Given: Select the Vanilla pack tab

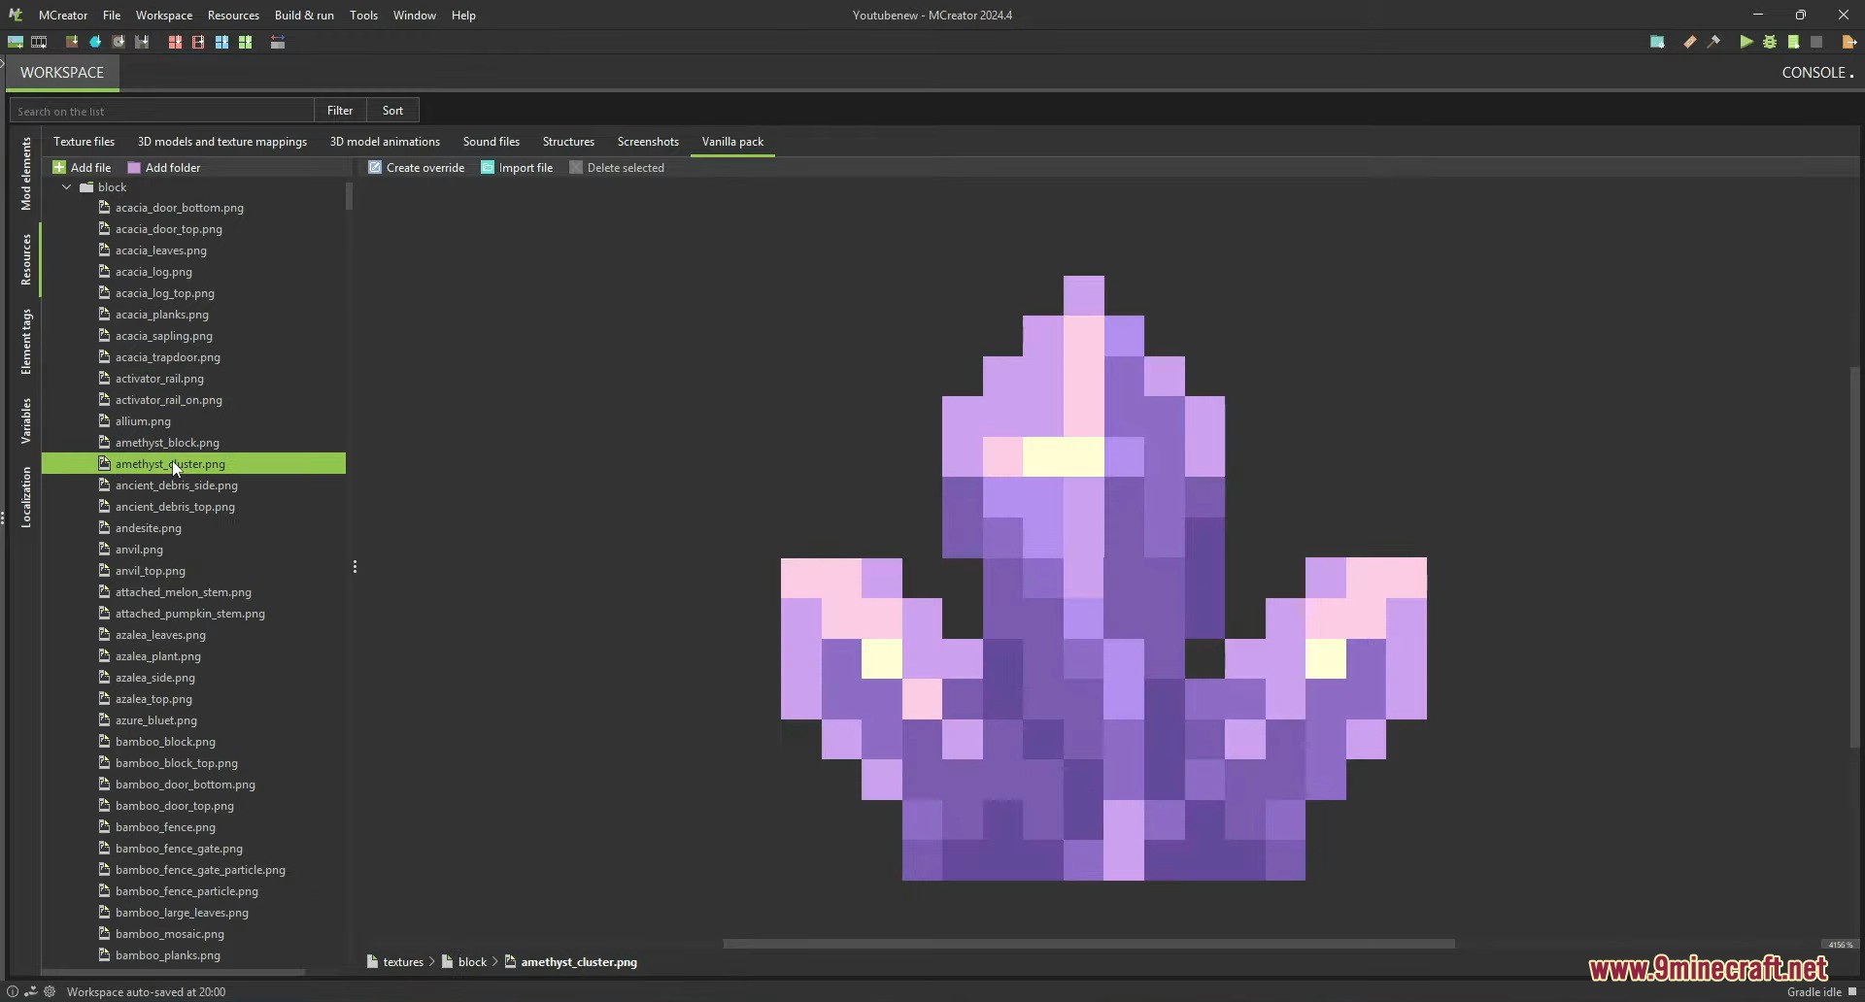Looking at the screenshot, I should [732, 142].
